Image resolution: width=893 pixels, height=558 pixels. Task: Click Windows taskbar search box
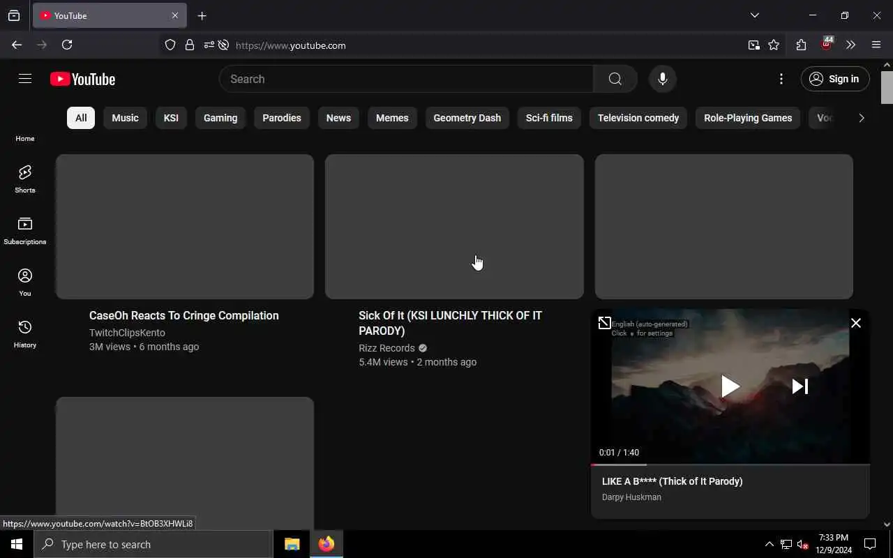pyautogui.click(x=153, y=544)
